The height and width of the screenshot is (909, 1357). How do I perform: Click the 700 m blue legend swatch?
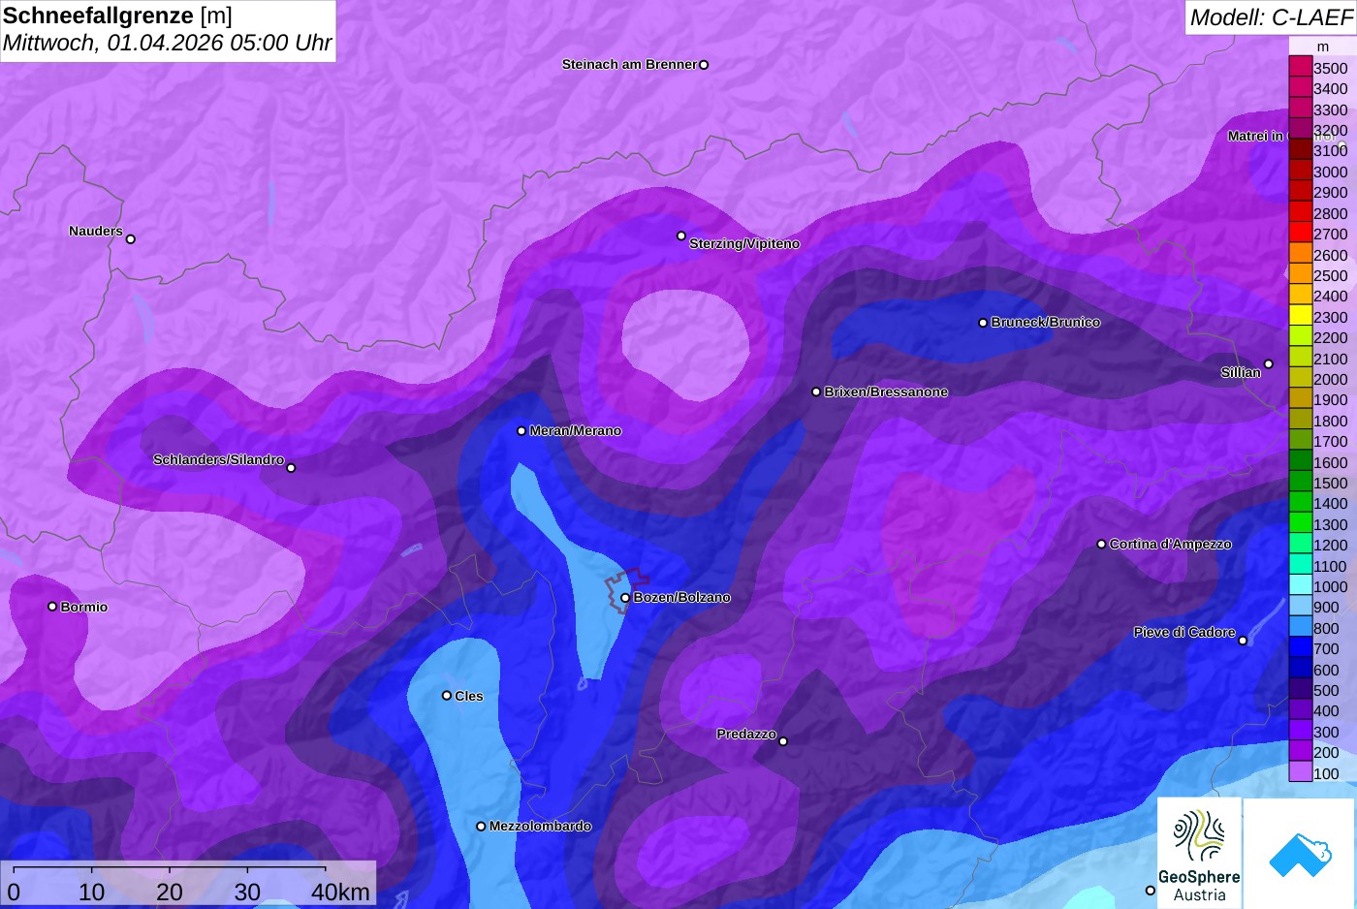[1301, 648]
